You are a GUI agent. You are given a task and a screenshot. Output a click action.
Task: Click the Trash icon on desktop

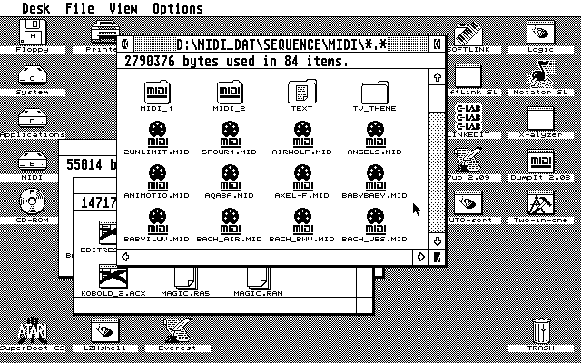[x=541, y=332]
